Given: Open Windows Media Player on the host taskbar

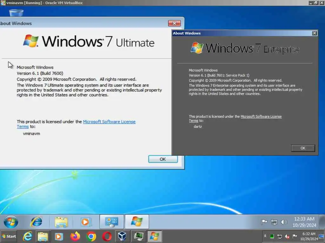Looking at the screenshot, I should 59,236.
